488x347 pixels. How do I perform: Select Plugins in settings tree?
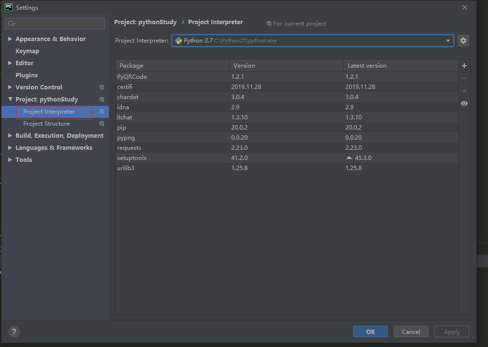pyautogui.click(x=27, y=75)
